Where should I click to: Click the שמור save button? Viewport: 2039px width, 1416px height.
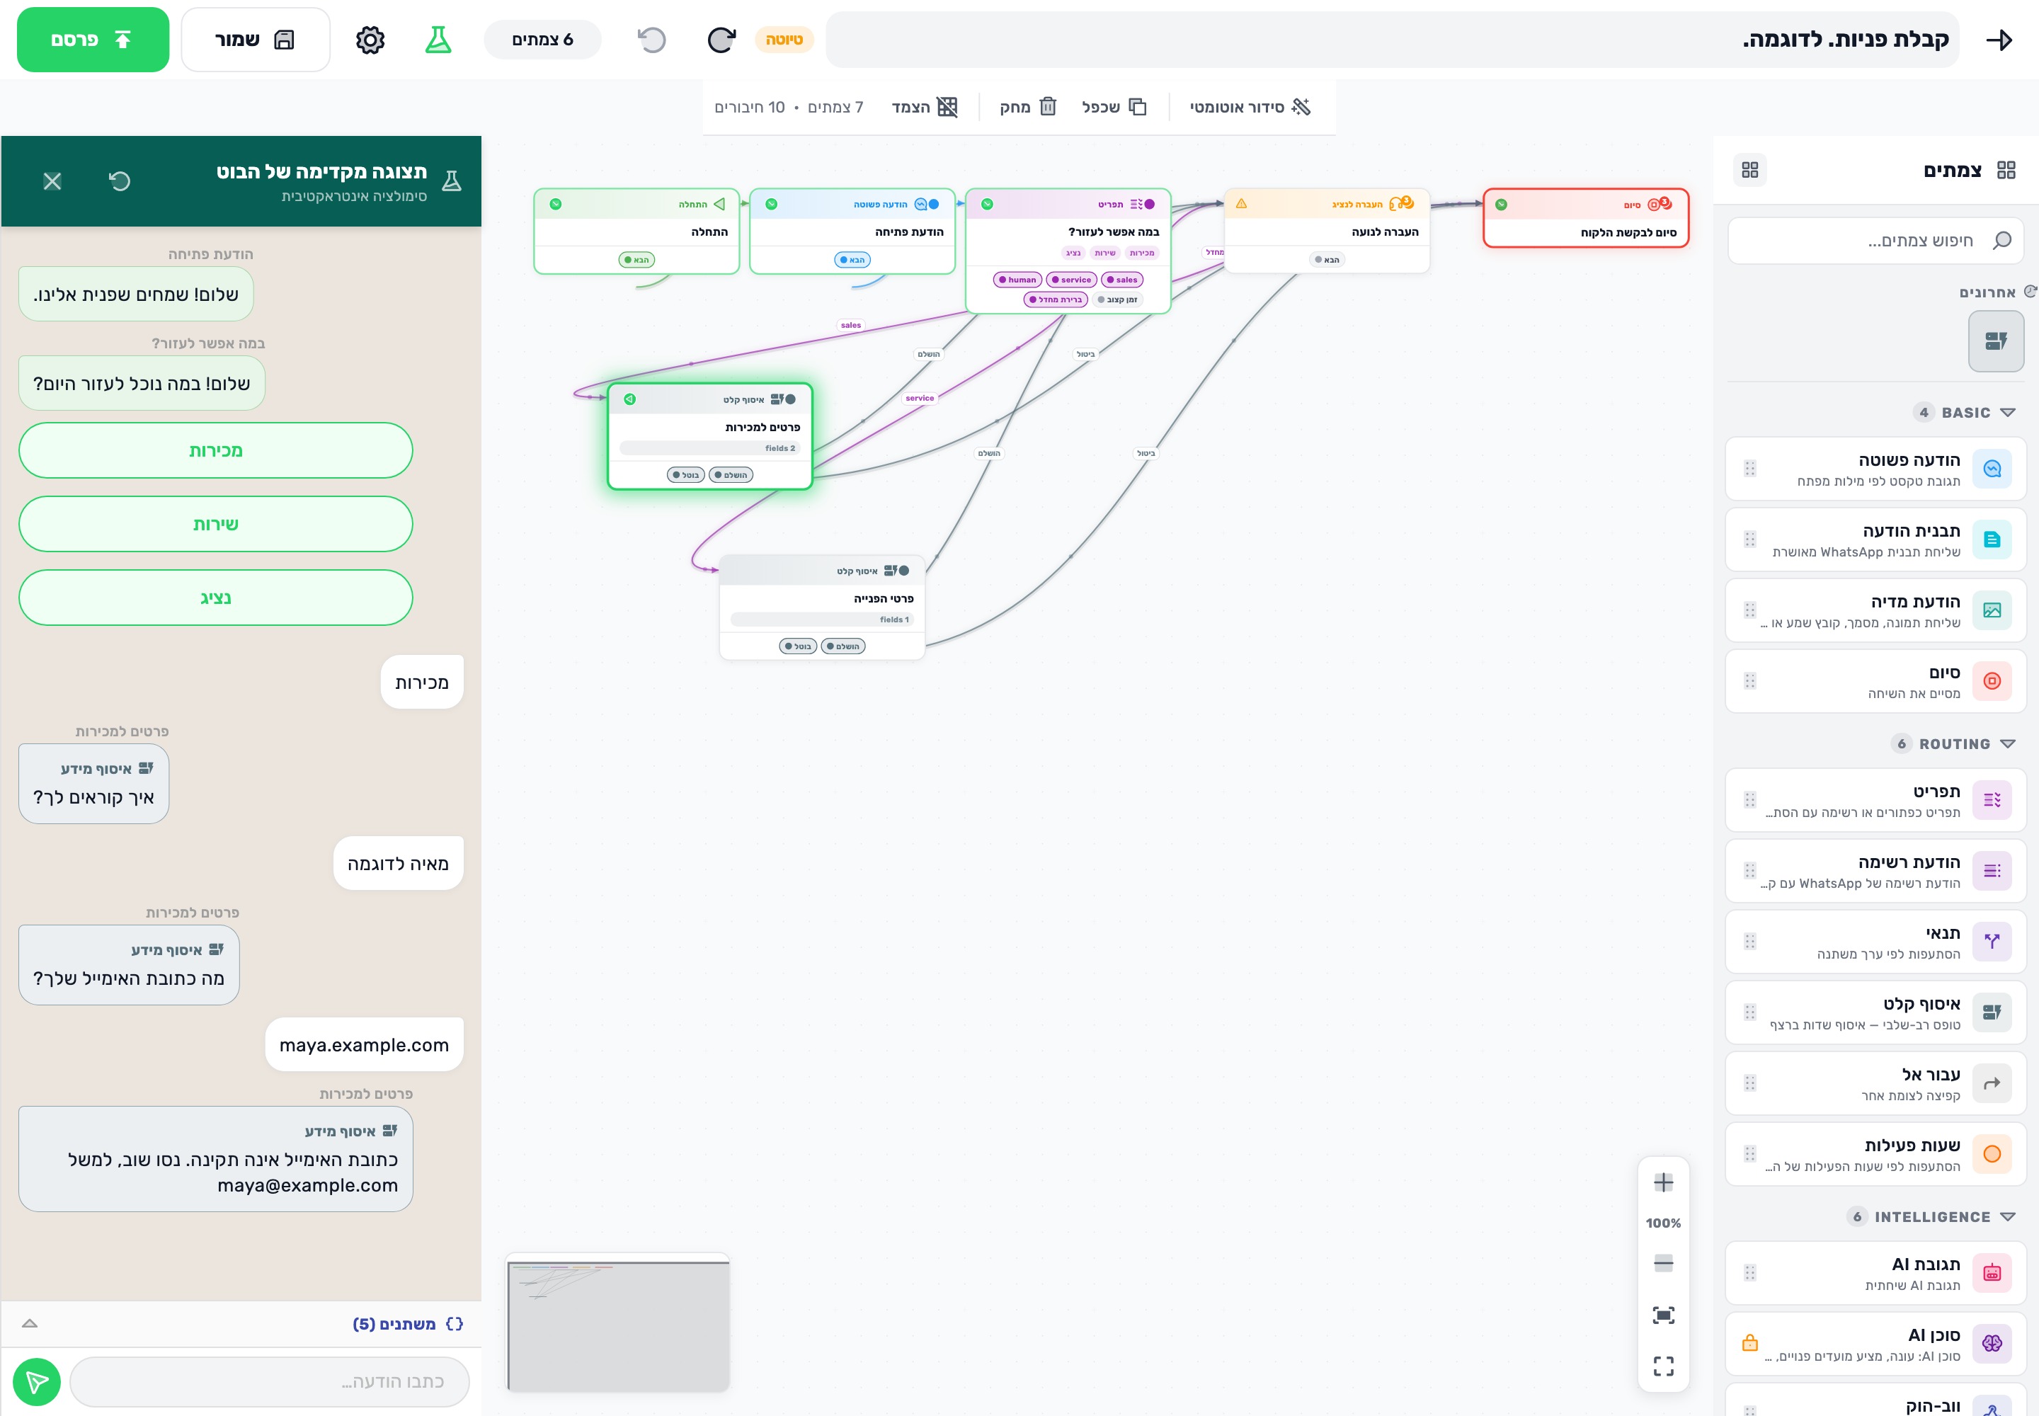pyautogui.click(x=256, y=40)
